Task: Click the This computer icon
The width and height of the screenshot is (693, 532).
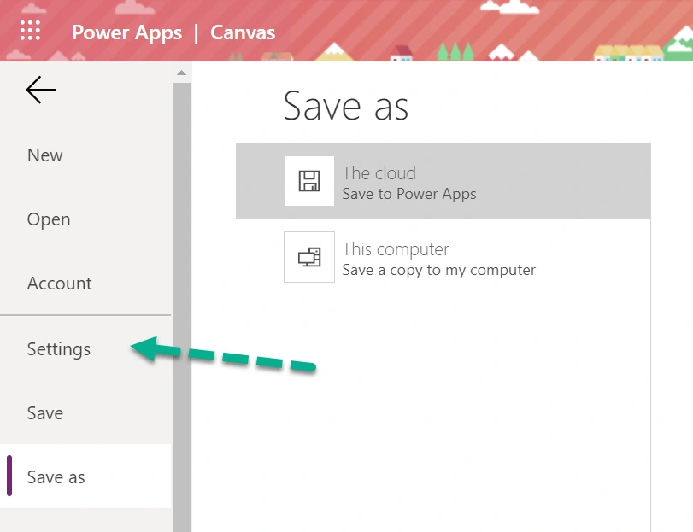Action: pyautogui.click(x=309, y=257)
